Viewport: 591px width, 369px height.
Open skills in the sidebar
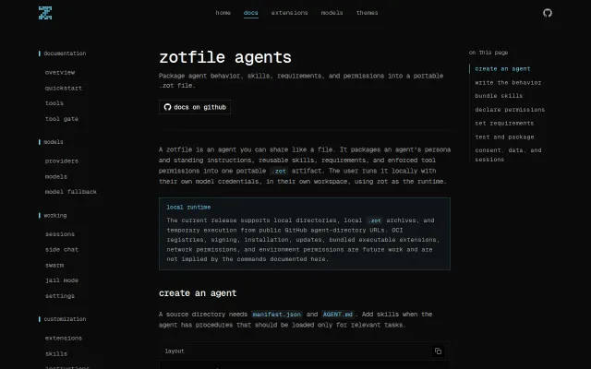[55, 354]
